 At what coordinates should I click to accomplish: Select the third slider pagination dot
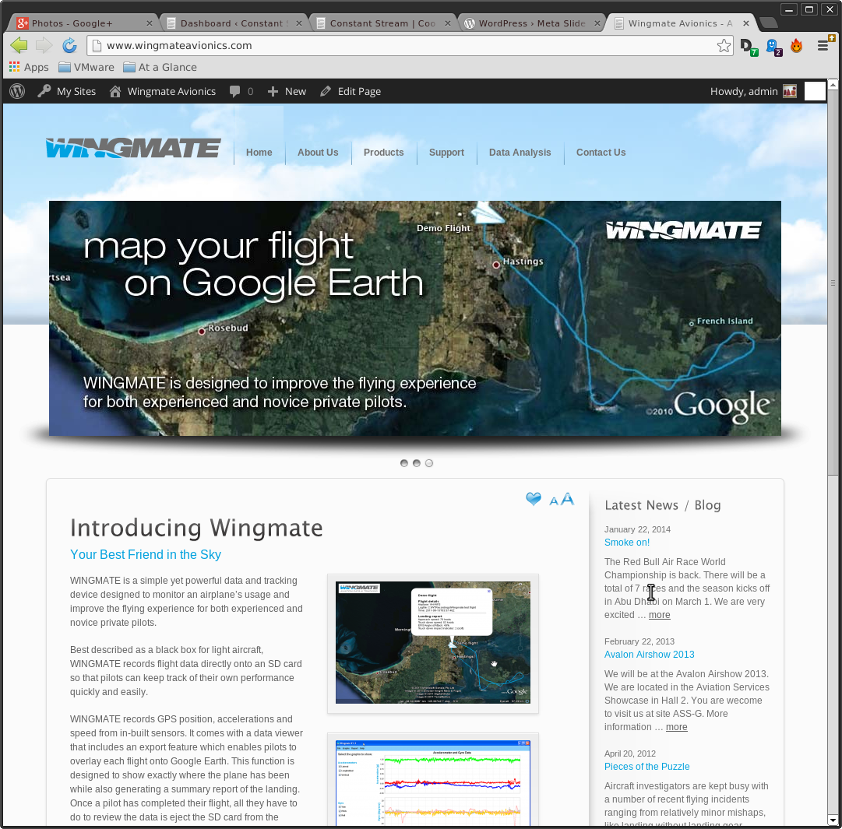429,463
